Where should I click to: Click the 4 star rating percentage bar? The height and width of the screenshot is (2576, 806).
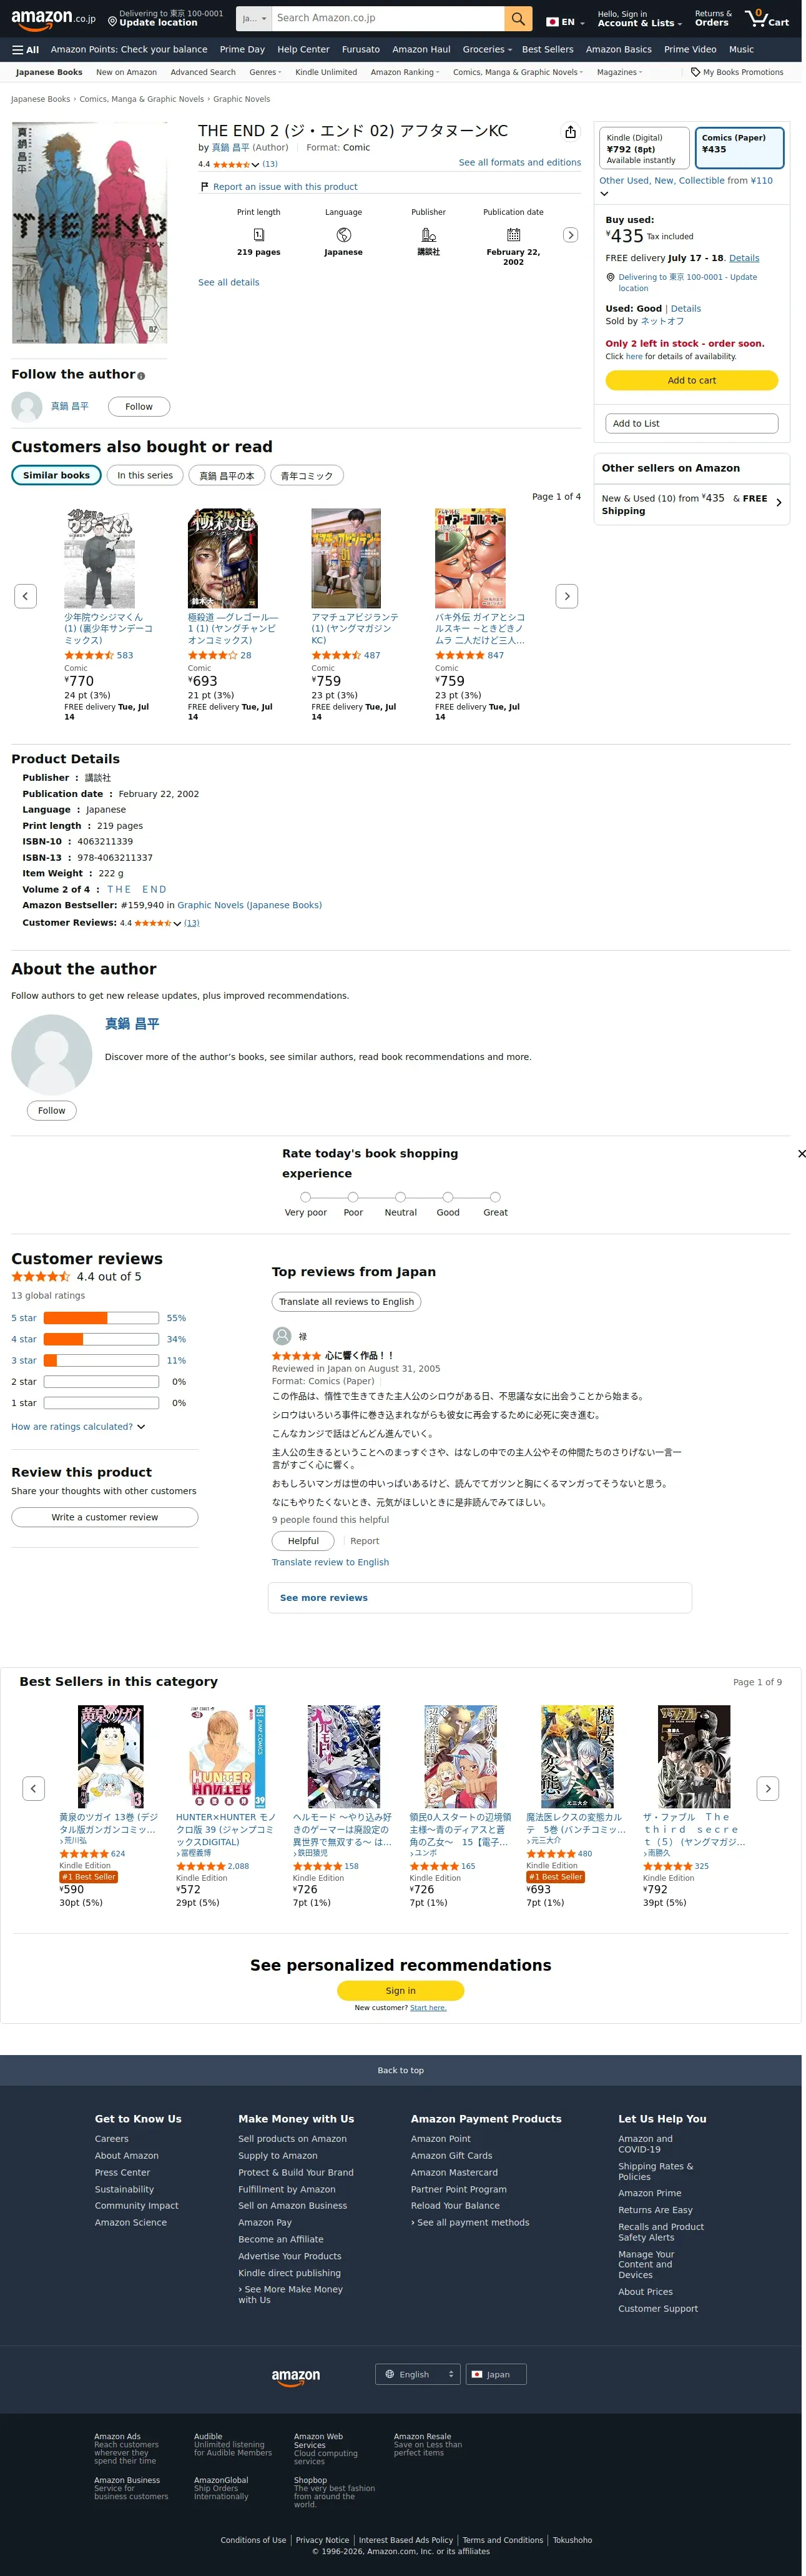[x=101, y=1339]
